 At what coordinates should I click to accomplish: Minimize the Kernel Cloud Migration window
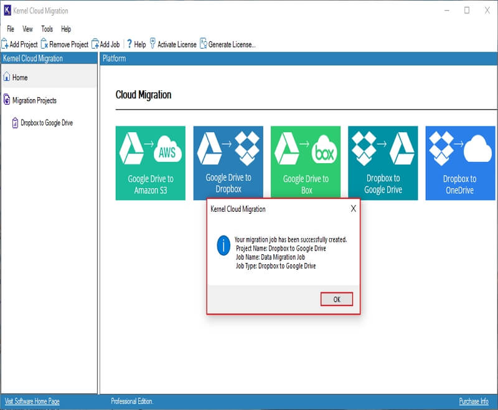[x=446, y=10]
